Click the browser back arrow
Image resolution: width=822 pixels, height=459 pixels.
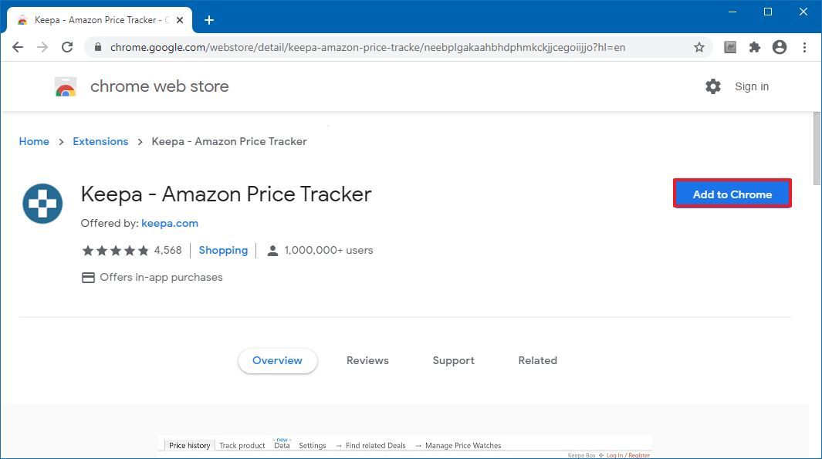click(x=18, y=47)
